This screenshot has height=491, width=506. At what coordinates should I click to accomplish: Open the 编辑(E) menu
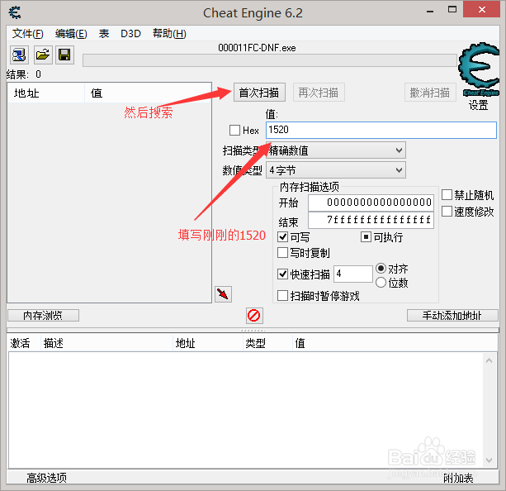click(x=71, y=34)
